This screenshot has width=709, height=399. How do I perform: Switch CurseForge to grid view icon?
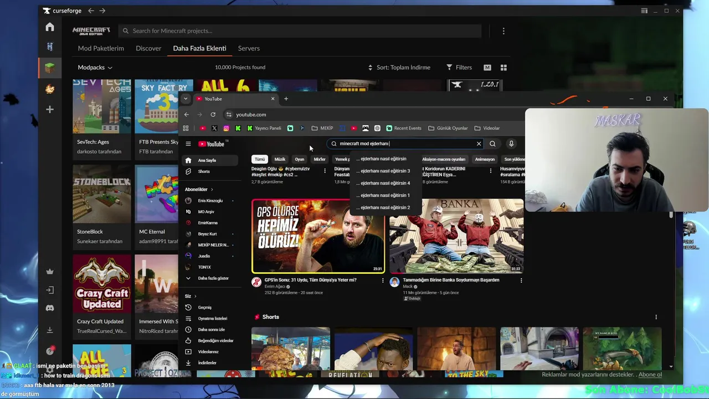tap(504, 68)
